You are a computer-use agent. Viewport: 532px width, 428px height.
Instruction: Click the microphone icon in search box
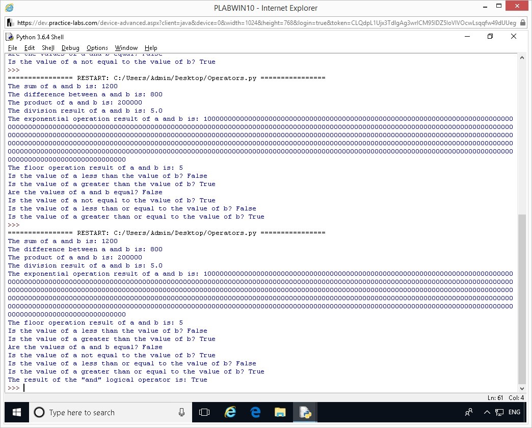point(181,412)
